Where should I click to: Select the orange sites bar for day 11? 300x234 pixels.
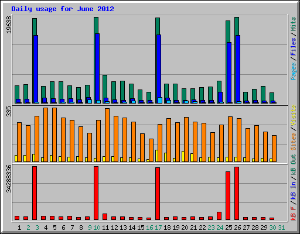(x=107, y=135)
